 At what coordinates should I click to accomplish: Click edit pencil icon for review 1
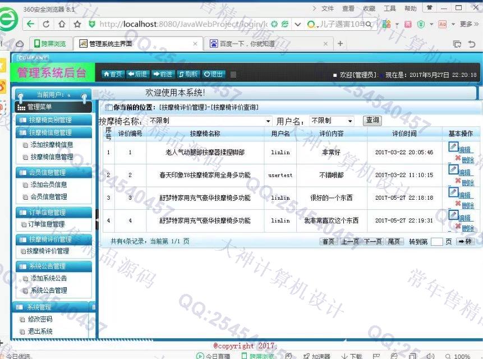coord(453,146)
